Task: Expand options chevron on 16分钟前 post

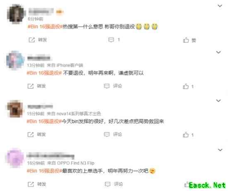Action: tap(220, 150)
